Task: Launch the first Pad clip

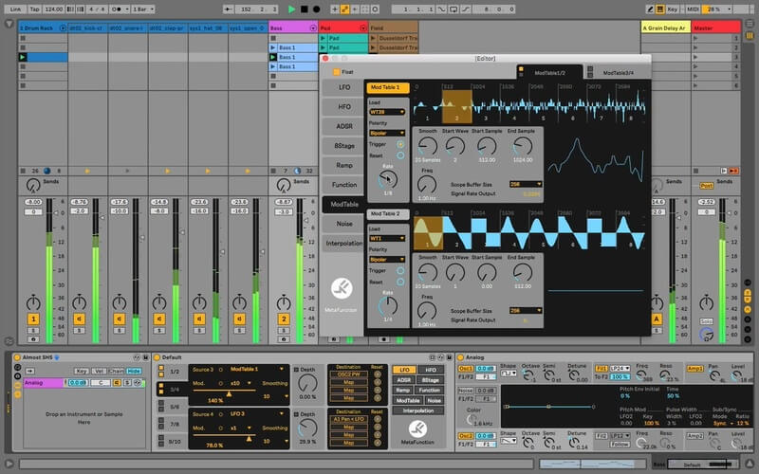Action: 323,38
